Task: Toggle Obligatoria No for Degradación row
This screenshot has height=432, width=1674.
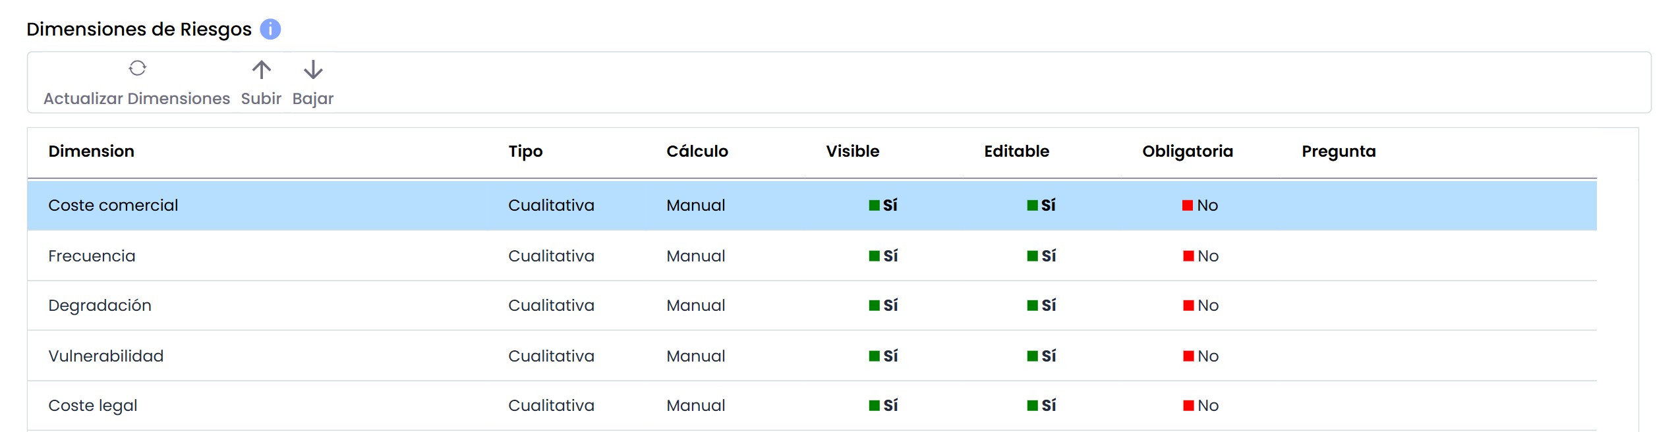Action: click(x=1201, y=306)
